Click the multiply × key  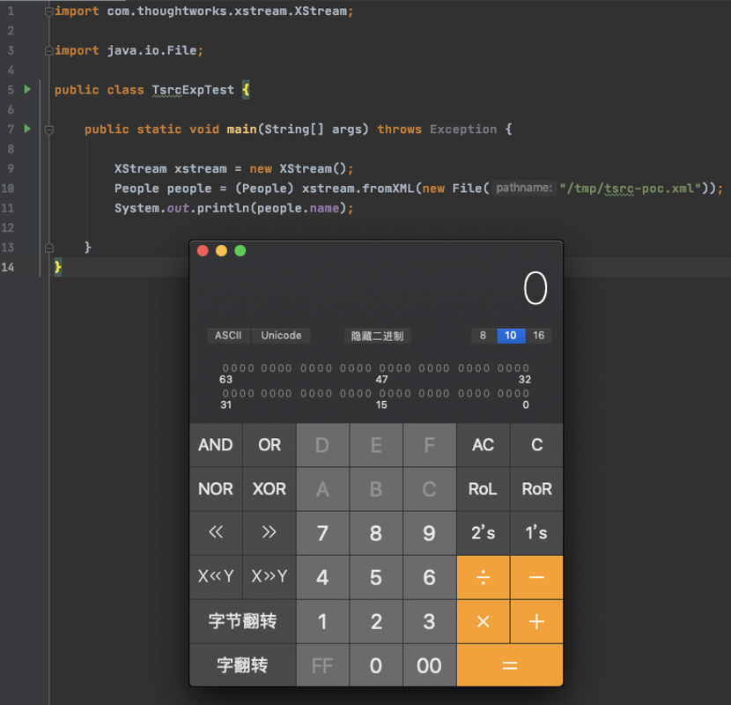pos(483,621)
